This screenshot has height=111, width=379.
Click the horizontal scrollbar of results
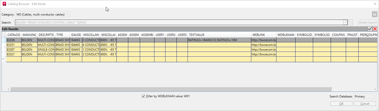point(171,89)
